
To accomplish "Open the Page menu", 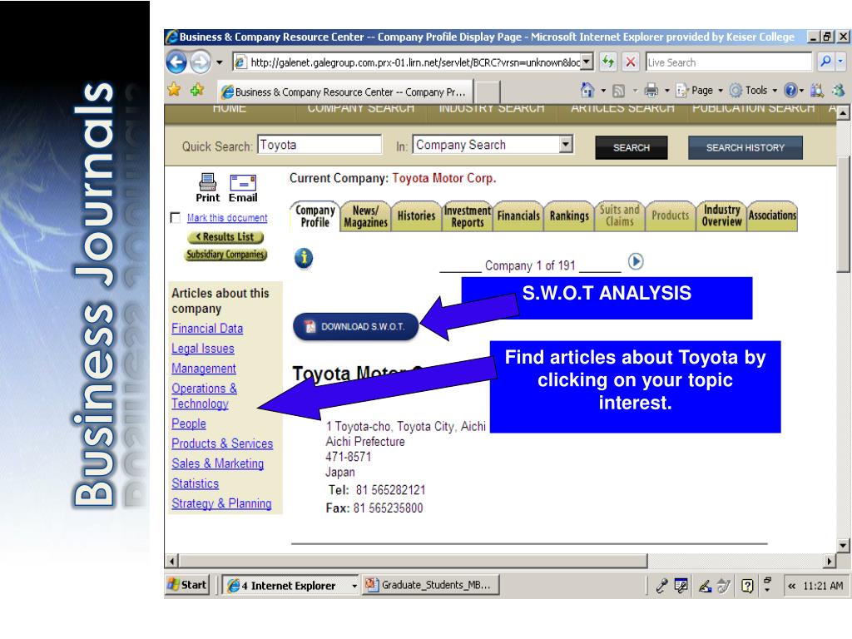I will coord(699,90).
